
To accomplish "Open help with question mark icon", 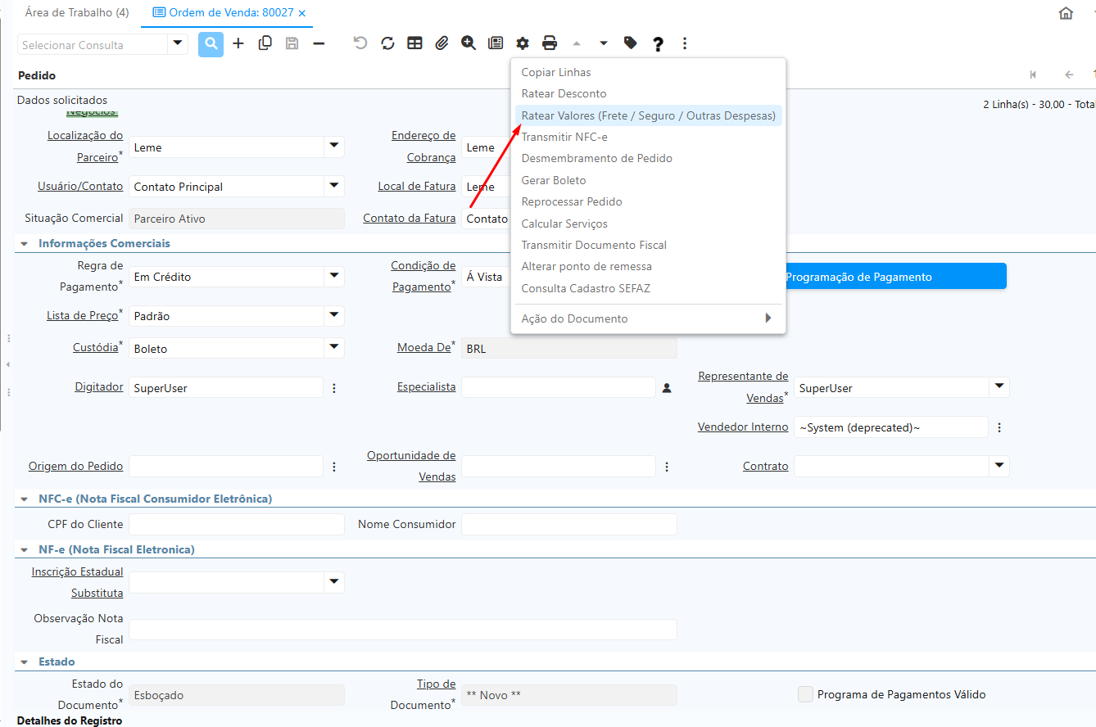I will pos(658,44).
